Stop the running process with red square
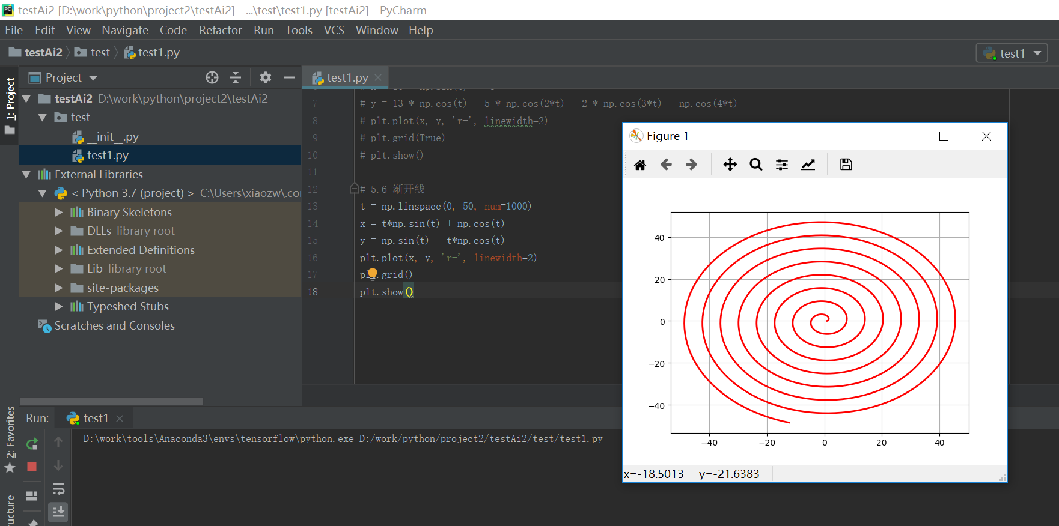Image resolution: width=1059 pixels, height=526 pixels. point(32,467)
